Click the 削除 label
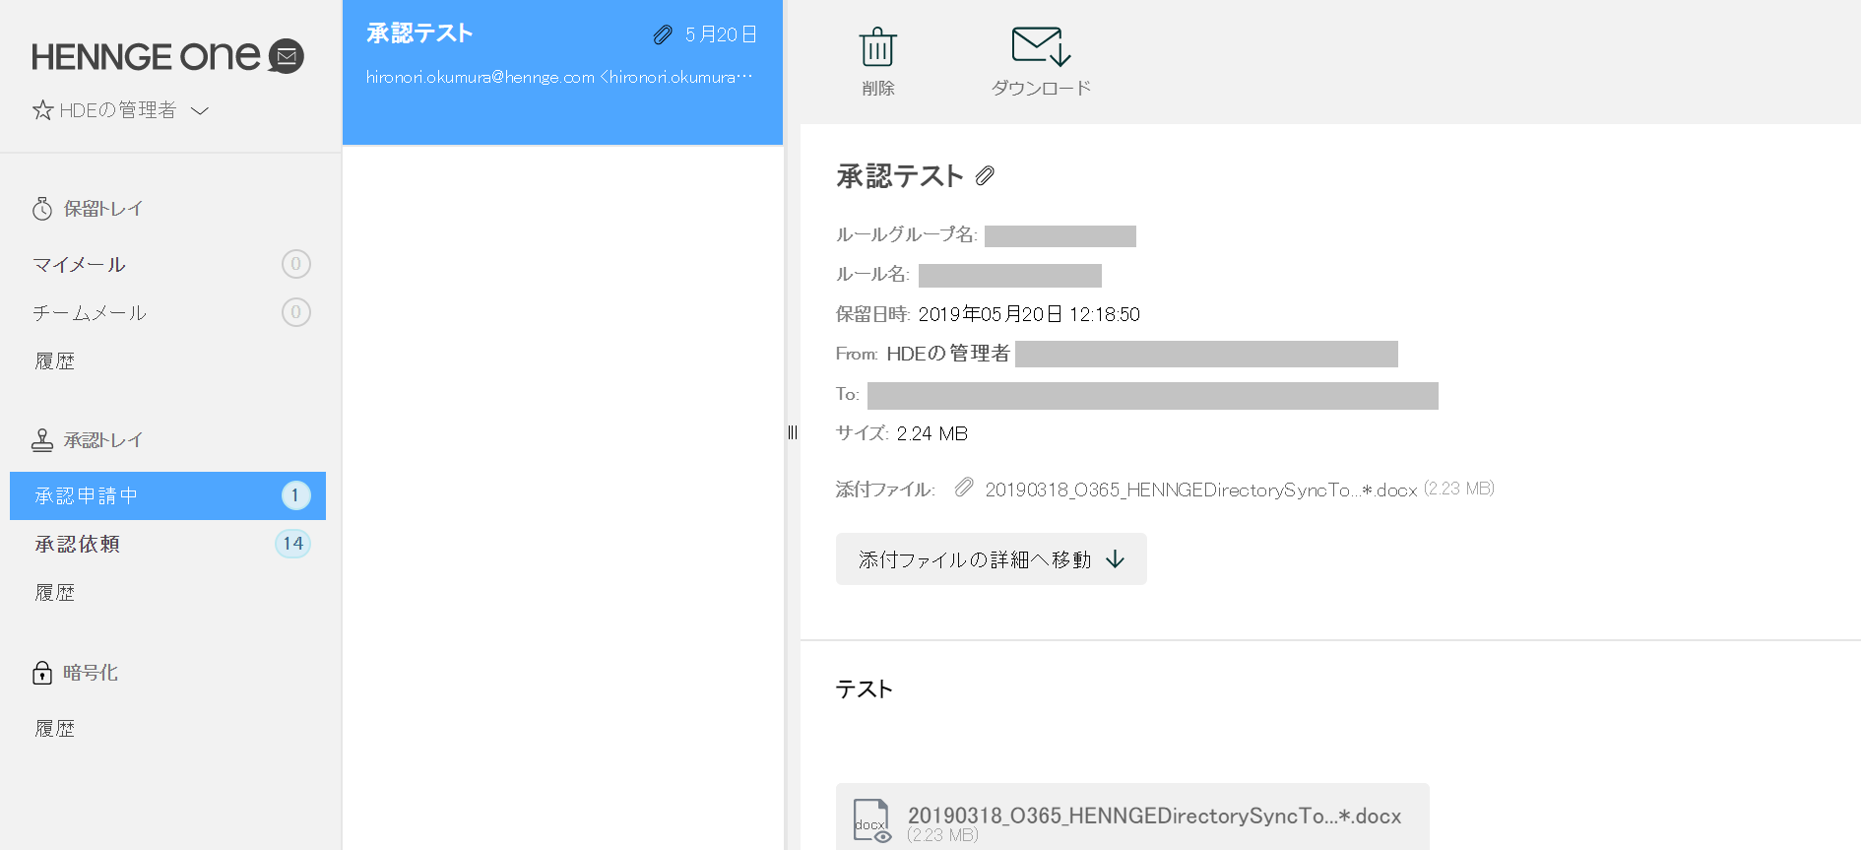This screenshot has height=850, width=1862. [877, 89]
